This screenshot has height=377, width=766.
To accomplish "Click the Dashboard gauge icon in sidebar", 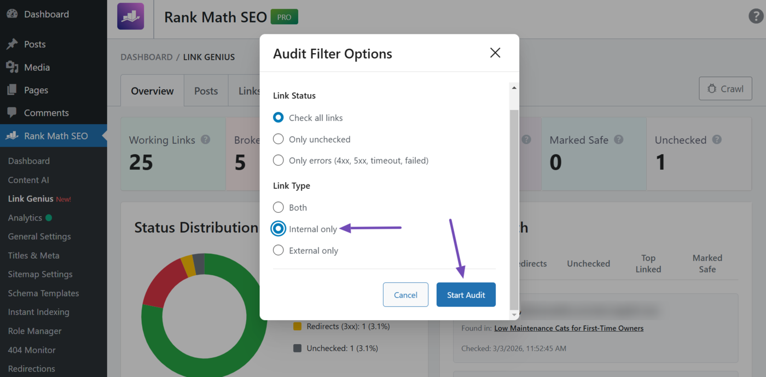I will (12, 14).
